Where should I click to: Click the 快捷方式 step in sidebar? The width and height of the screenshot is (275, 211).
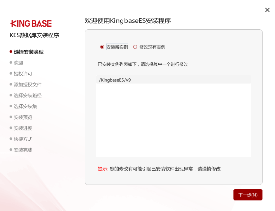[23, 139]
